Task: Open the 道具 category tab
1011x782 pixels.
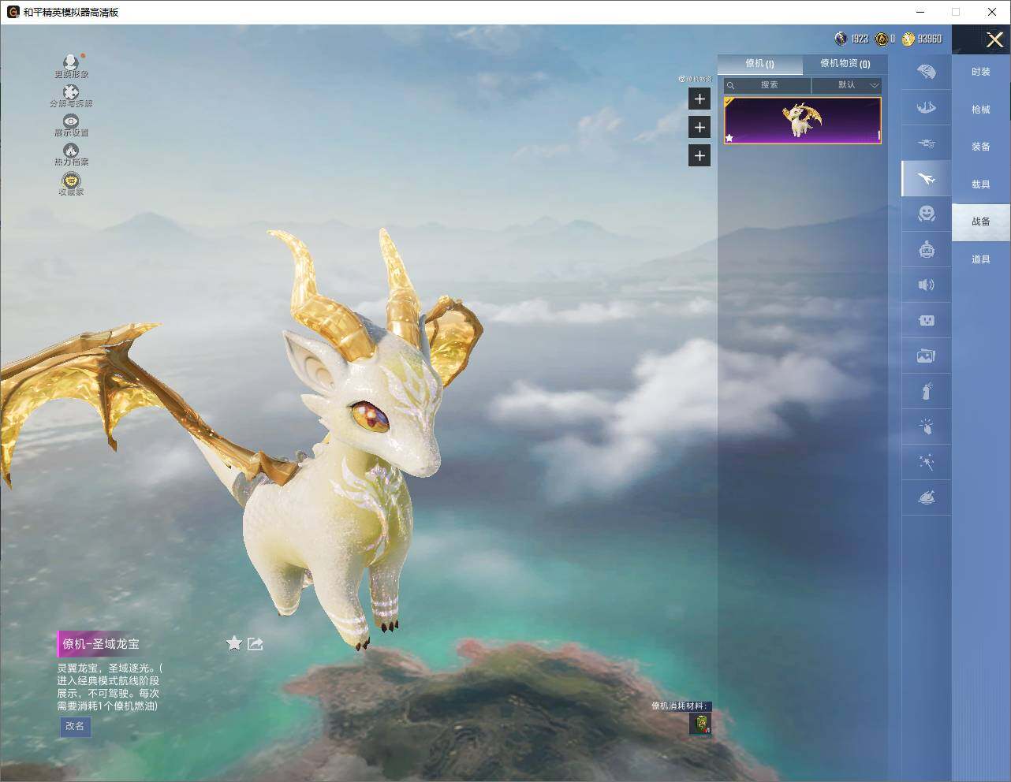Action: tap(981, 259)
